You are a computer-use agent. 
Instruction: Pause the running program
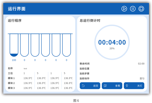pyautogui.click(x=133, y=9)
